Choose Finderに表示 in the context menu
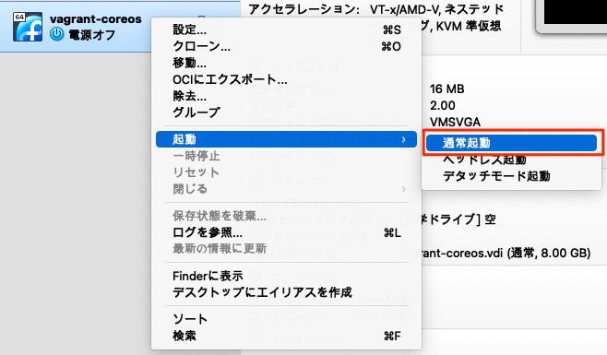This screenshot has width=607, height=355. pos(287,276)
